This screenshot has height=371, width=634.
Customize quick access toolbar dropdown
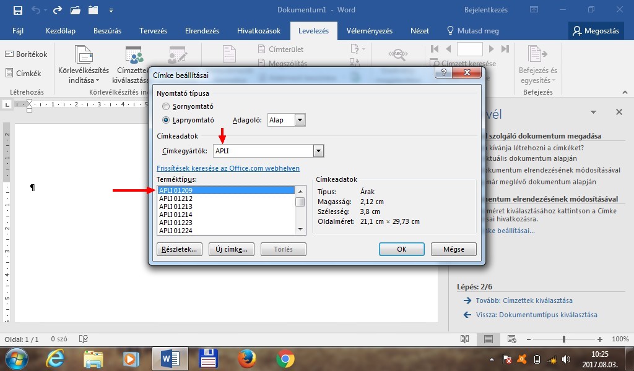point(111,11)
